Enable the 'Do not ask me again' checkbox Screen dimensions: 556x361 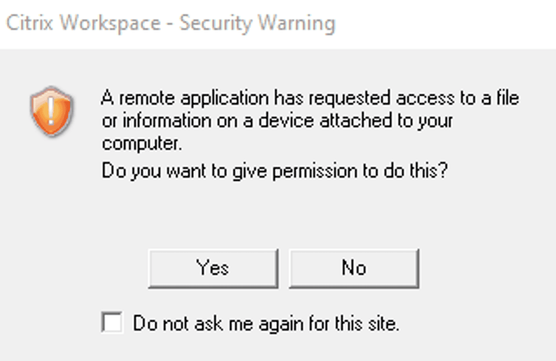(112, 323)
